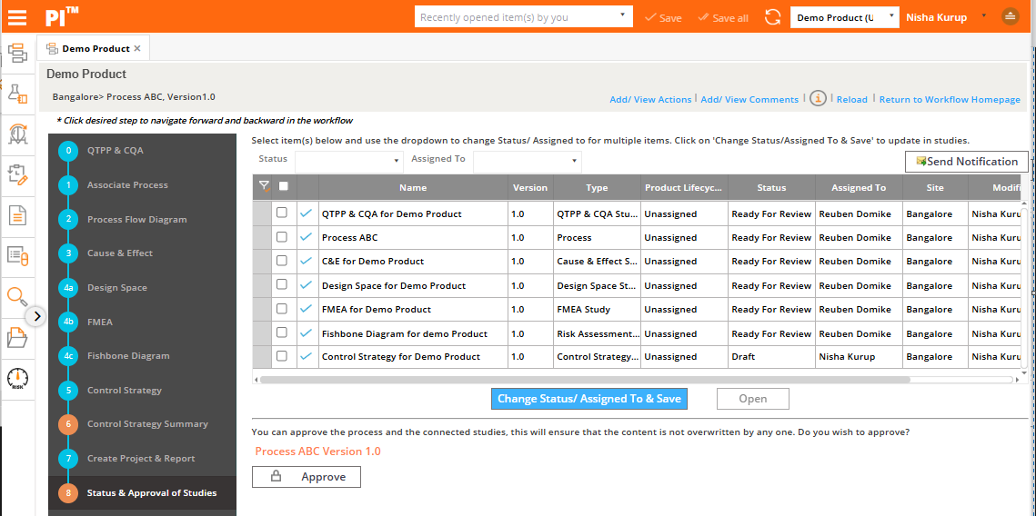Go to Create Project & Report step
Viewport: 1036px width, 516px height.
point(141,458)
